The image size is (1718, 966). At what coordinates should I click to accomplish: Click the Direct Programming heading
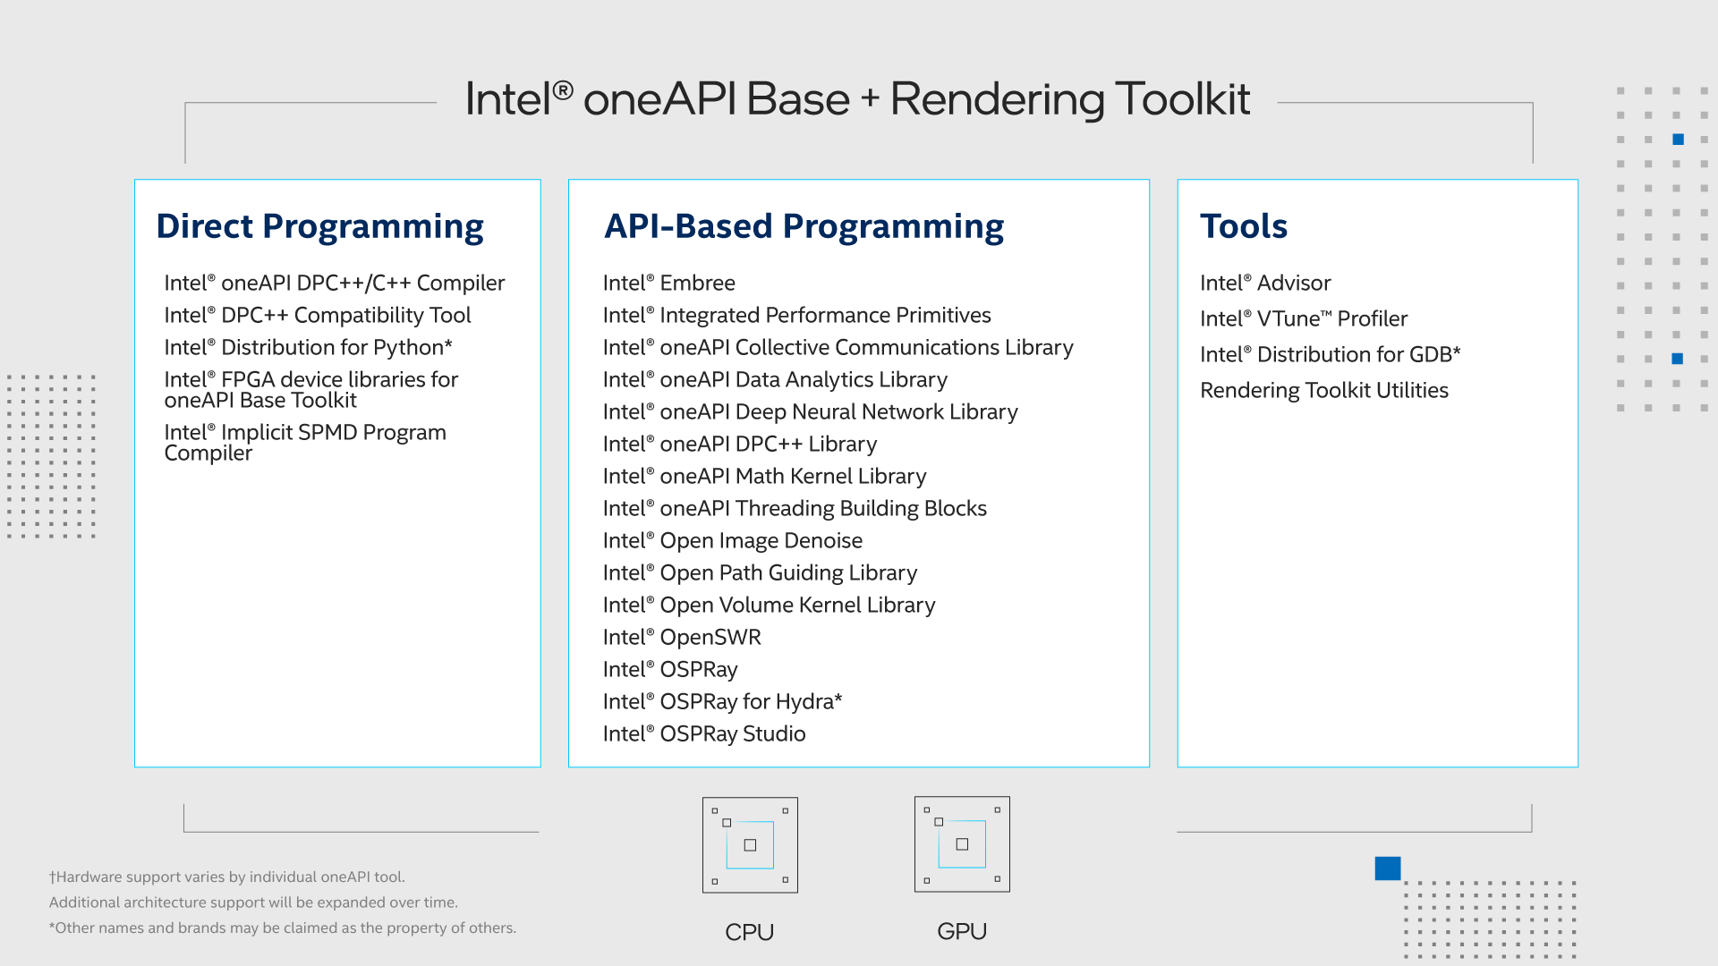[319, 226]
